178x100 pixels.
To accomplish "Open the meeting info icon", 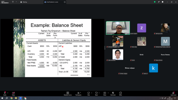I will [13, 2].
